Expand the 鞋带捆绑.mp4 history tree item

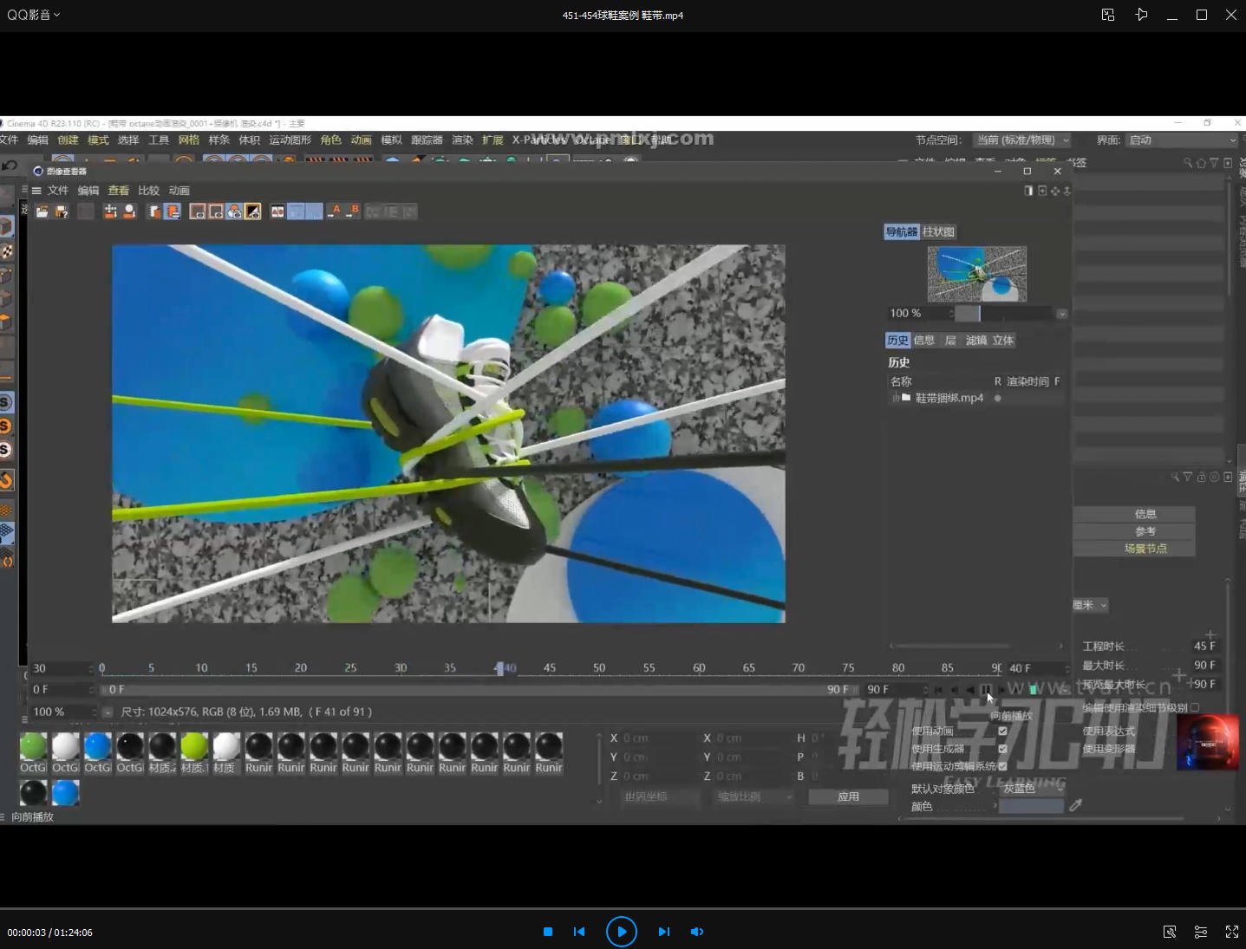895,398
